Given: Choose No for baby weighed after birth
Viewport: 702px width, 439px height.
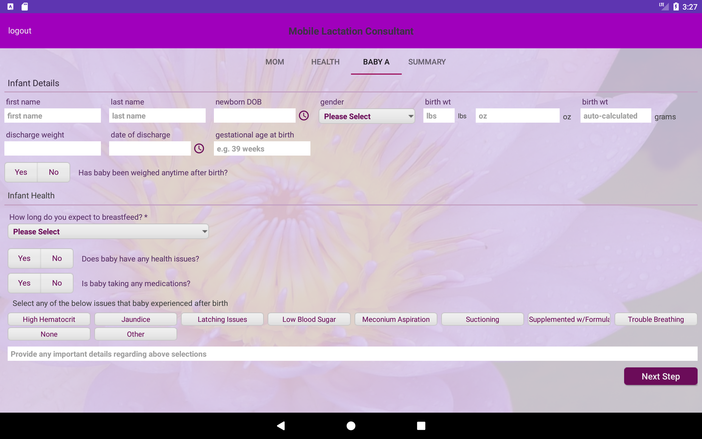Looking at the screenshot, I should pyautogui.click(x=54, y=172).
